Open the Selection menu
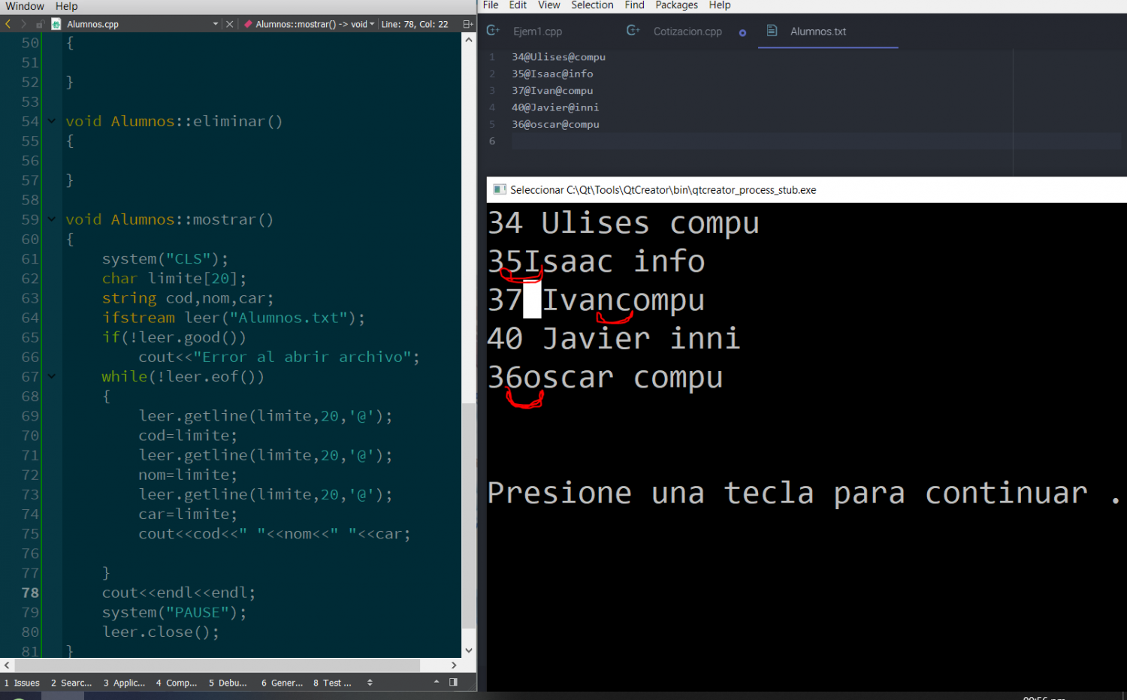Screen dimensions: 1127x700 pos(592,5)
